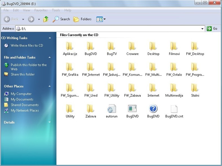Click Write these files to CD
222x166 pixels.
27,45
